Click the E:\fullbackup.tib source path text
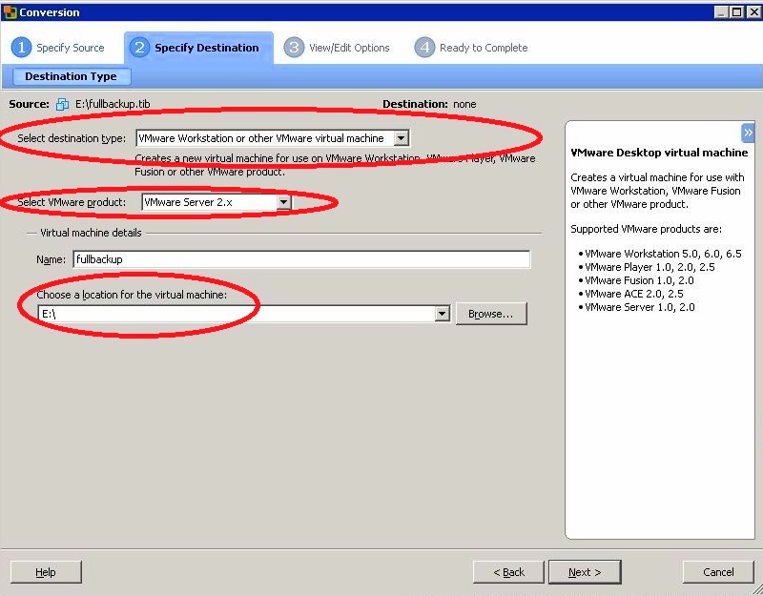The width and height of the screenshot is (763, 596). (x=113, y=104)
